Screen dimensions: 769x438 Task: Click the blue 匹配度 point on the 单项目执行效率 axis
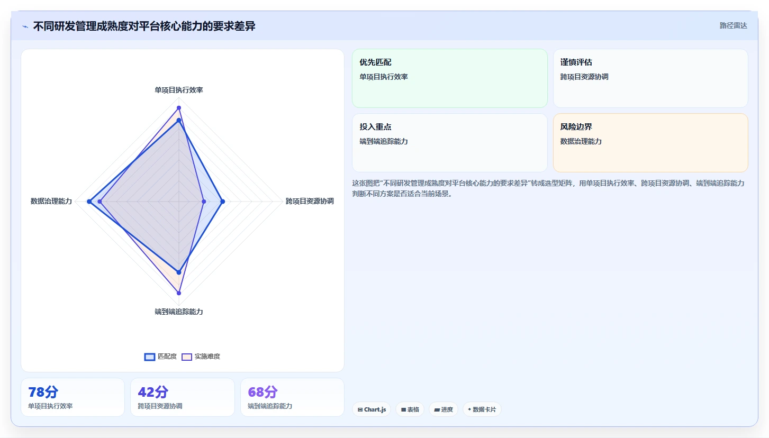point(179,121)
